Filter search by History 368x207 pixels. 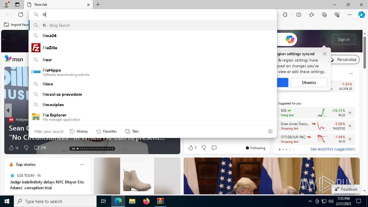click(x=79, y=131)
